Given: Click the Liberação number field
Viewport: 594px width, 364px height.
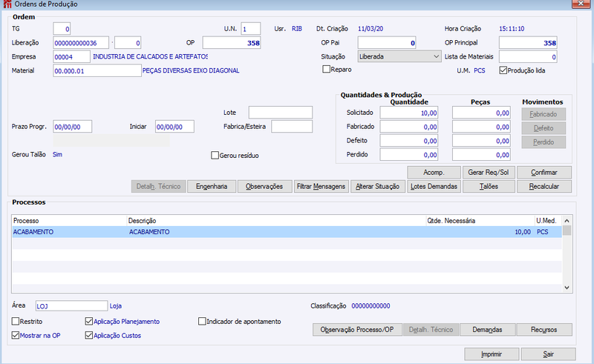Looking at the screenshot, I should 81,43.
